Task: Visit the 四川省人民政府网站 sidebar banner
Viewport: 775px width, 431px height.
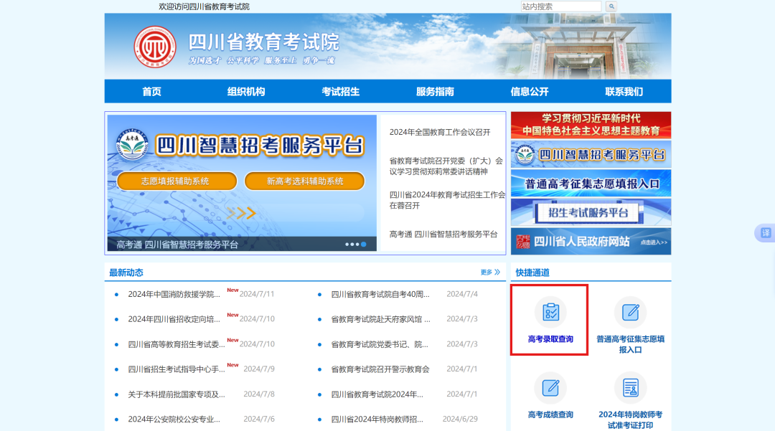Action: point(590,240)
